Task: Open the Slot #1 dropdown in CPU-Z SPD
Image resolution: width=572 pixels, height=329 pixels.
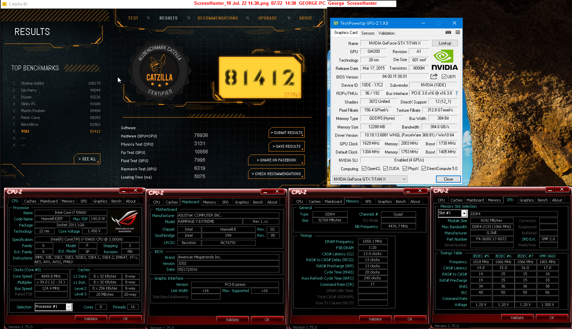Action: click(453, 213)
